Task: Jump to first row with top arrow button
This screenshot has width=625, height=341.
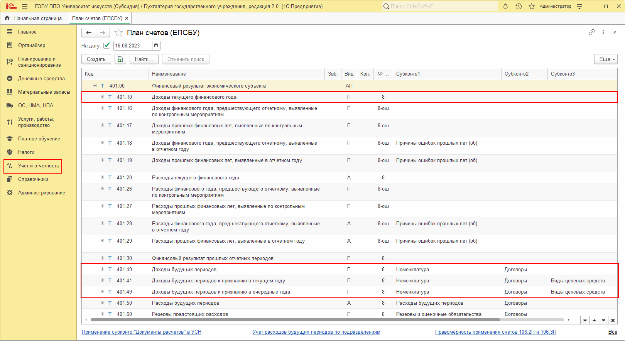Action: [x=585, y=320]
